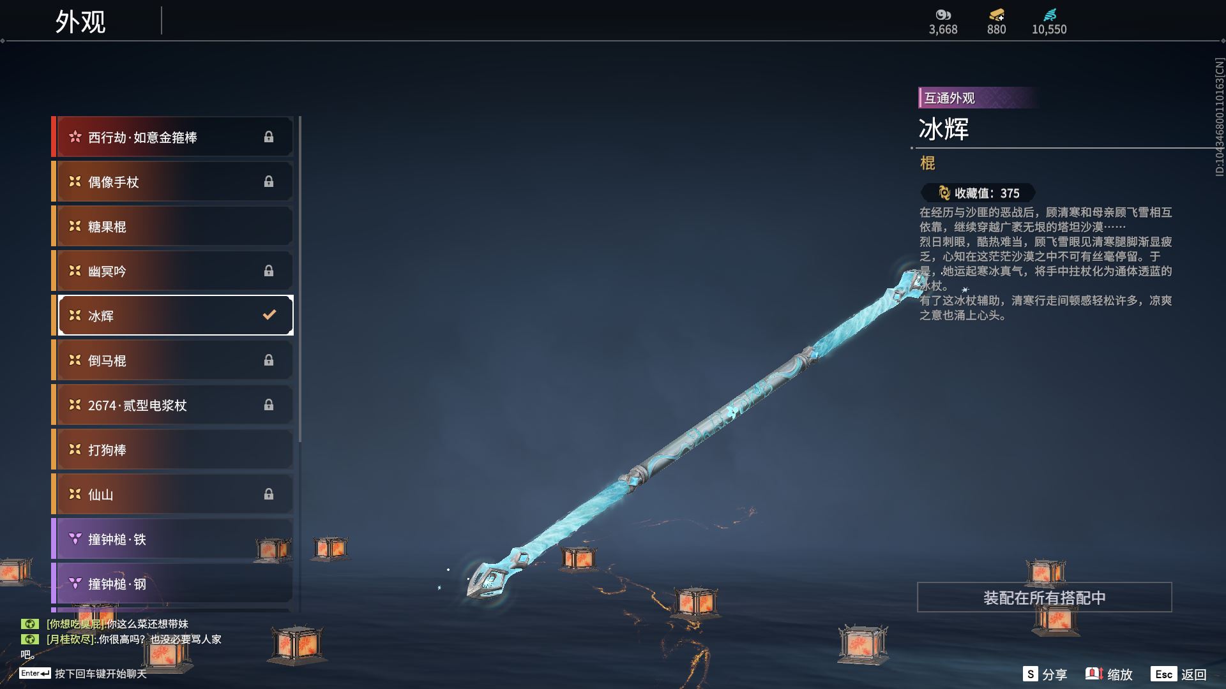Click the lock icon on 幽冥吟
The width and height of the screenshot is (1226, 689).
pos(269,271)
